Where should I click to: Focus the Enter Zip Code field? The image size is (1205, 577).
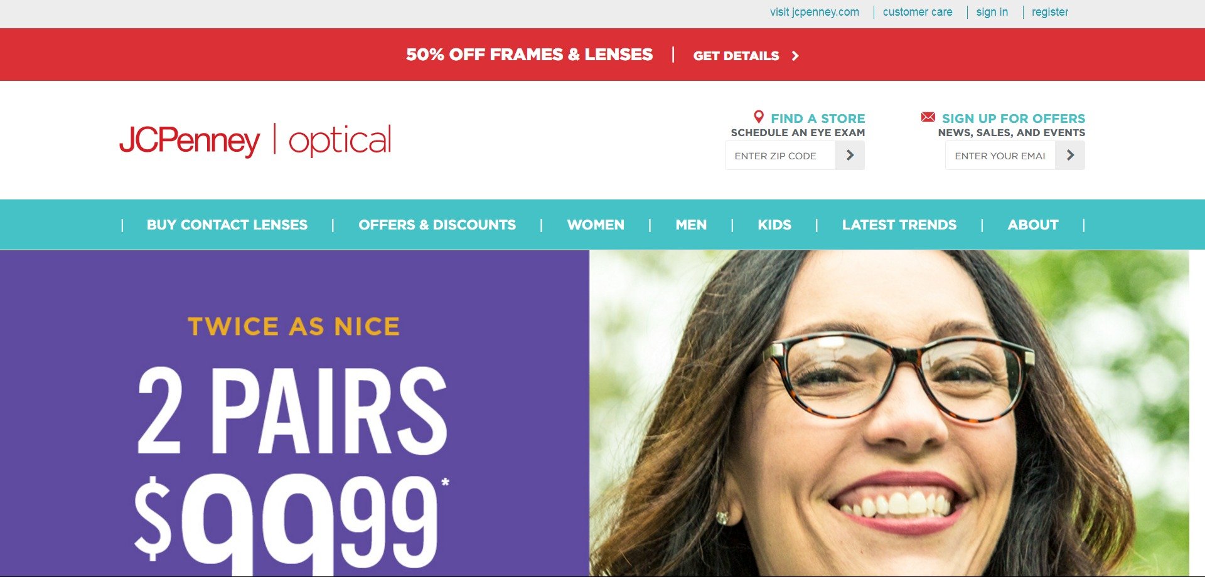pos(780,155)
